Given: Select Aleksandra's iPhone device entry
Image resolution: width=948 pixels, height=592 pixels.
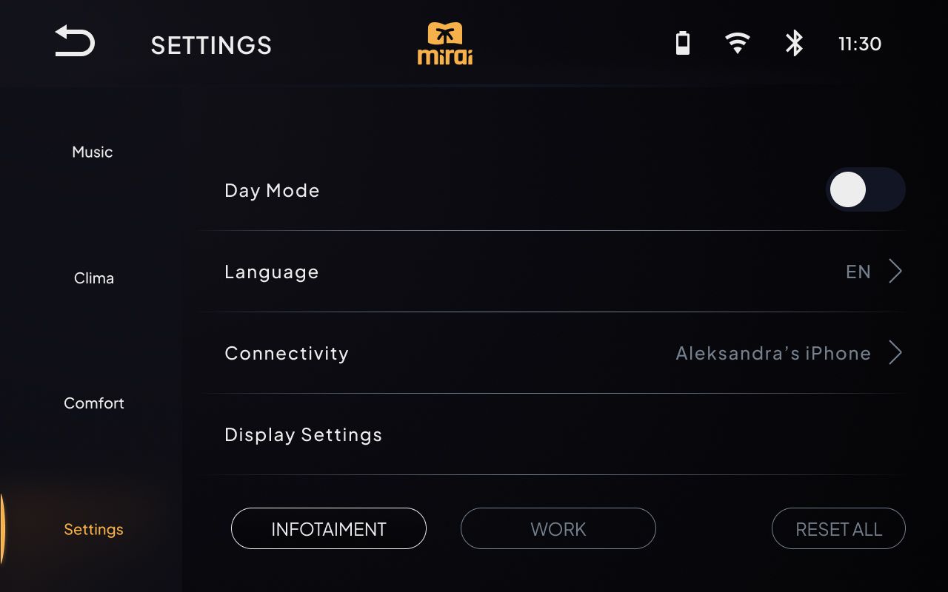Looking at the screenshot, I should [x=773, y=353].
